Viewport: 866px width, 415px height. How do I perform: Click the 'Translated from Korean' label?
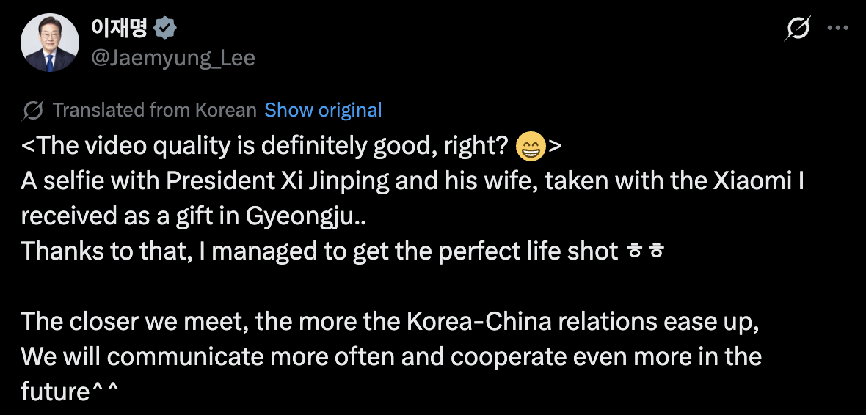tap(155, 111)
